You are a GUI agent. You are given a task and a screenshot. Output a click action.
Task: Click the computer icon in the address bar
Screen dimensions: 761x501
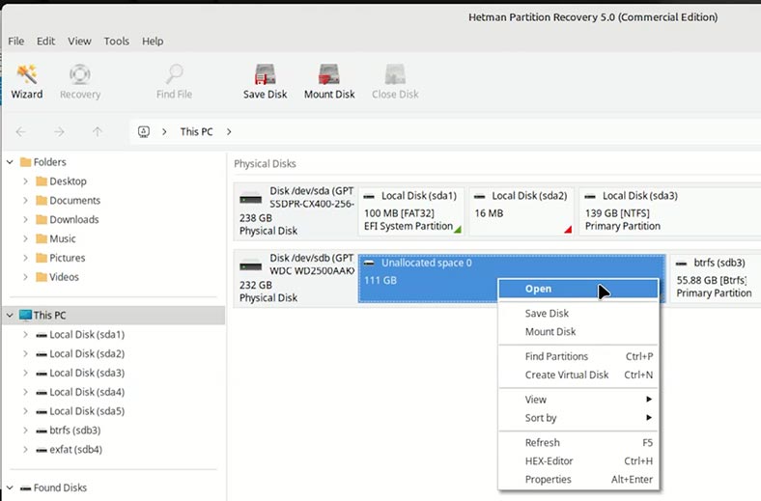tap(144, 131)
